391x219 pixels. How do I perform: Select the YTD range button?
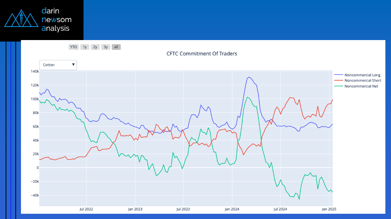[73, 47]
